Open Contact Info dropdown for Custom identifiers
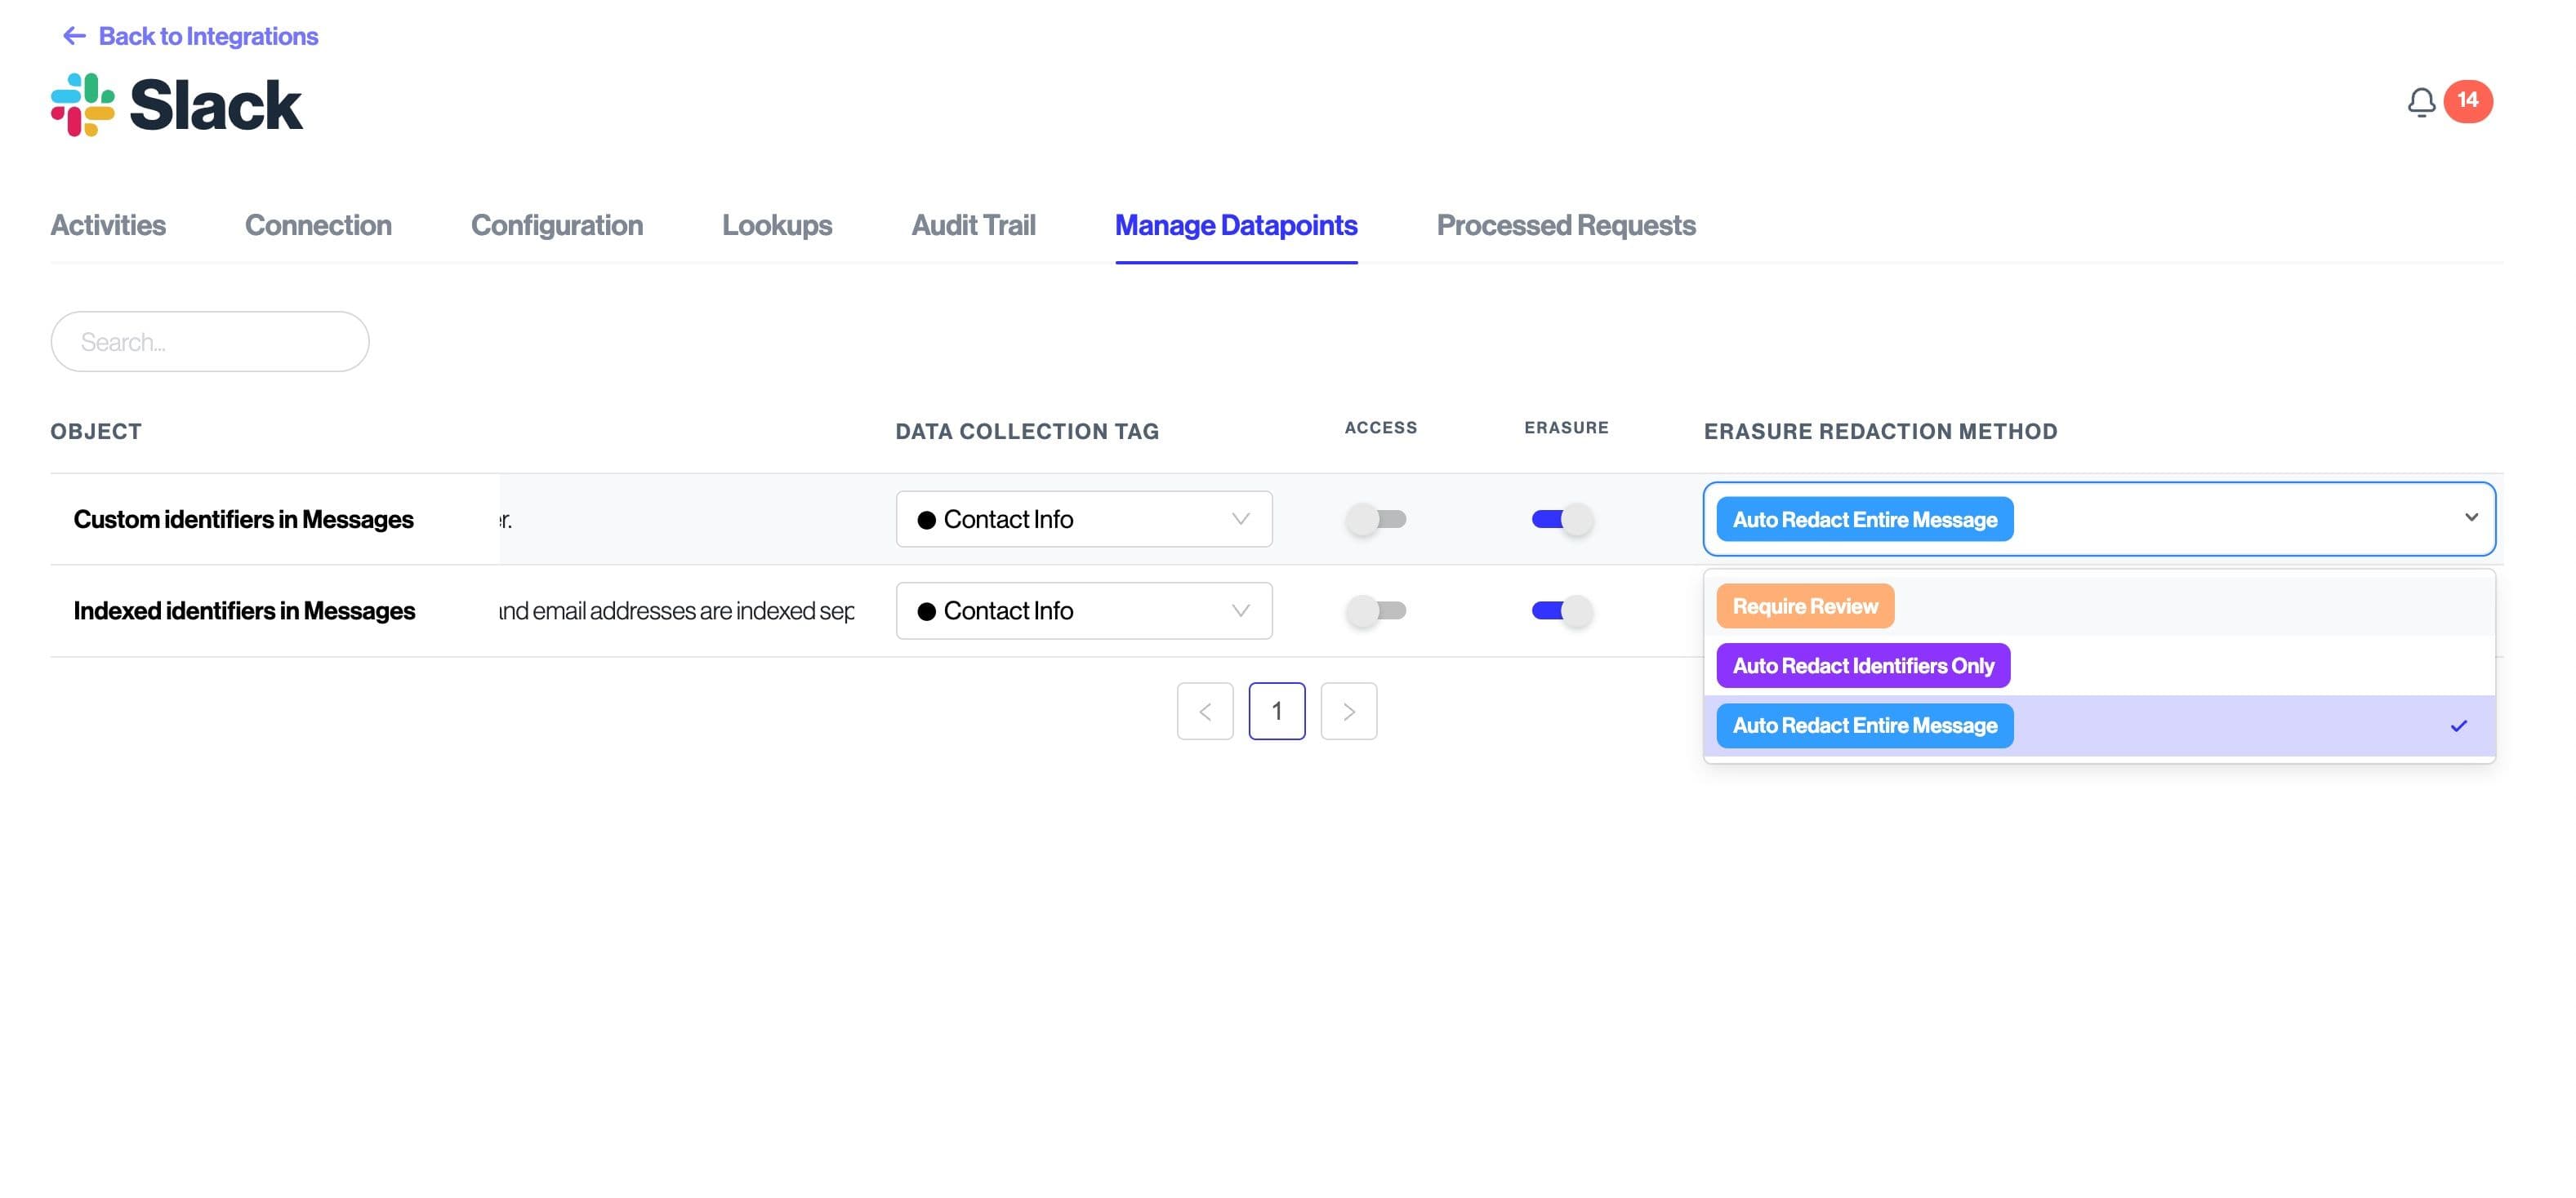Image resolution: width=2576 pixels, height=1198 pixels. [x=1083, y=520]
